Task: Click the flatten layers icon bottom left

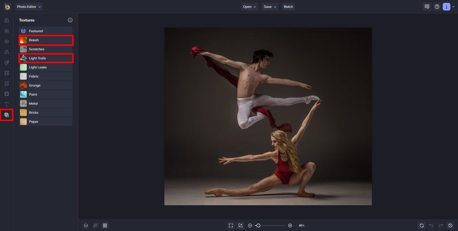Action: tap(95, 226)
